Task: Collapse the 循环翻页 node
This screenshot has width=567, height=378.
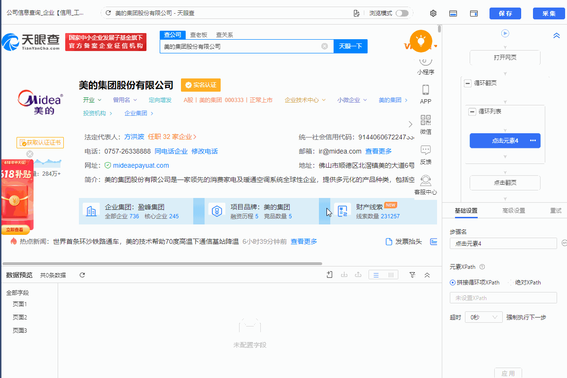Action: coord(468,83)
